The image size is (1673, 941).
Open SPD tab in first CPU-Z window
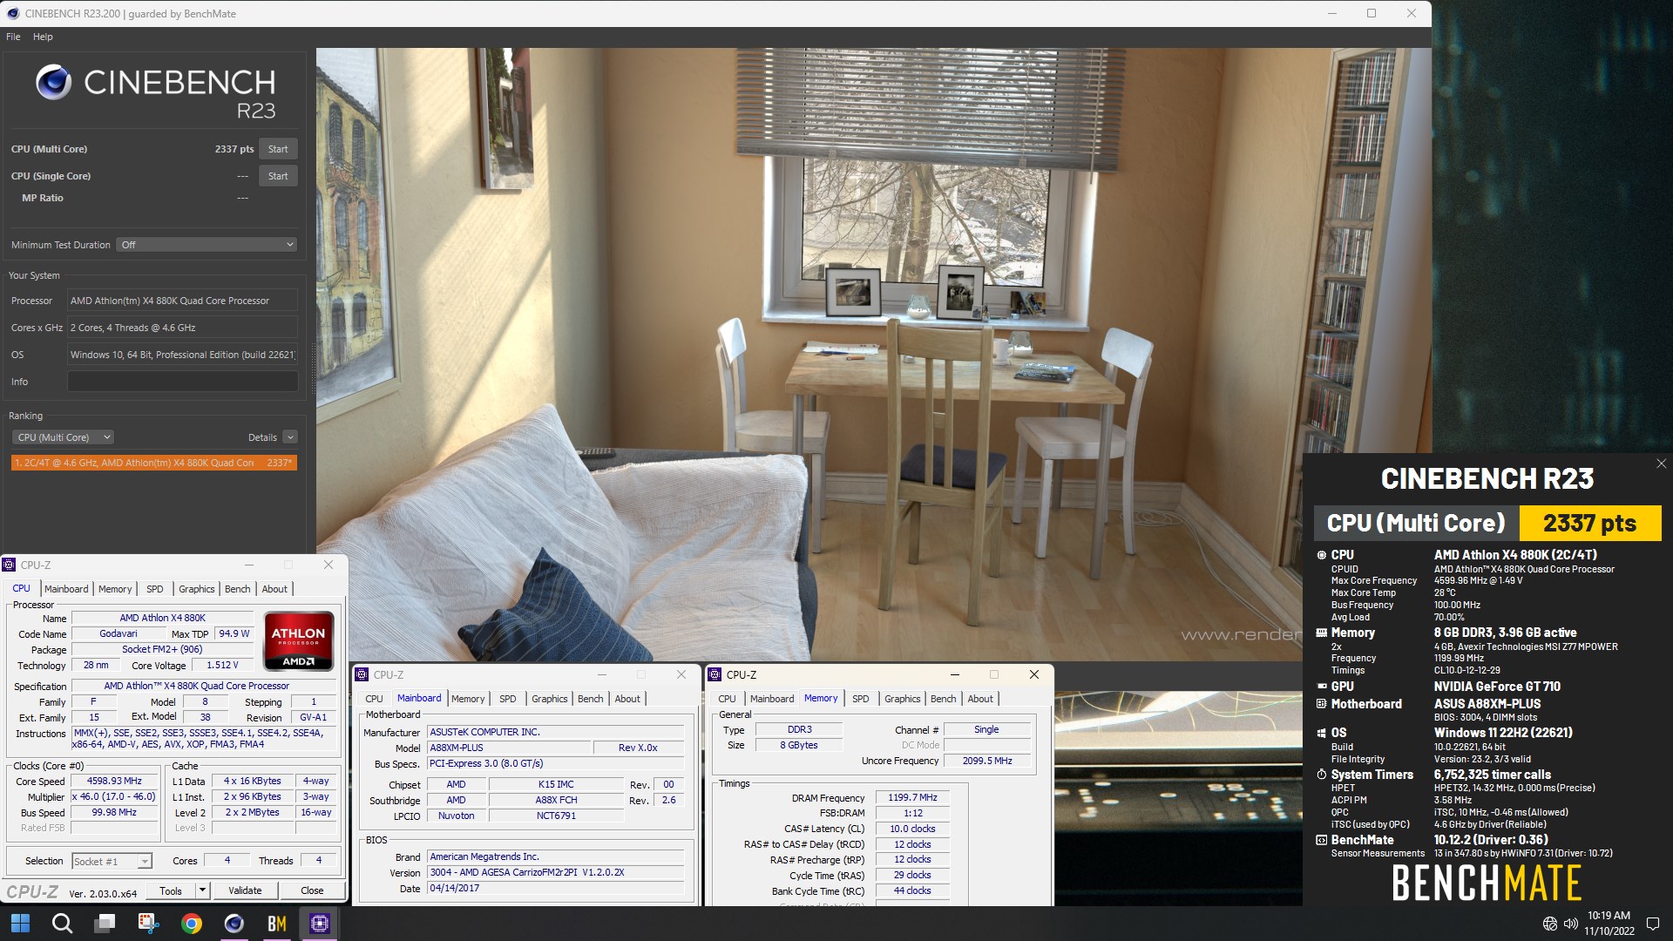(x=154, y=589)
